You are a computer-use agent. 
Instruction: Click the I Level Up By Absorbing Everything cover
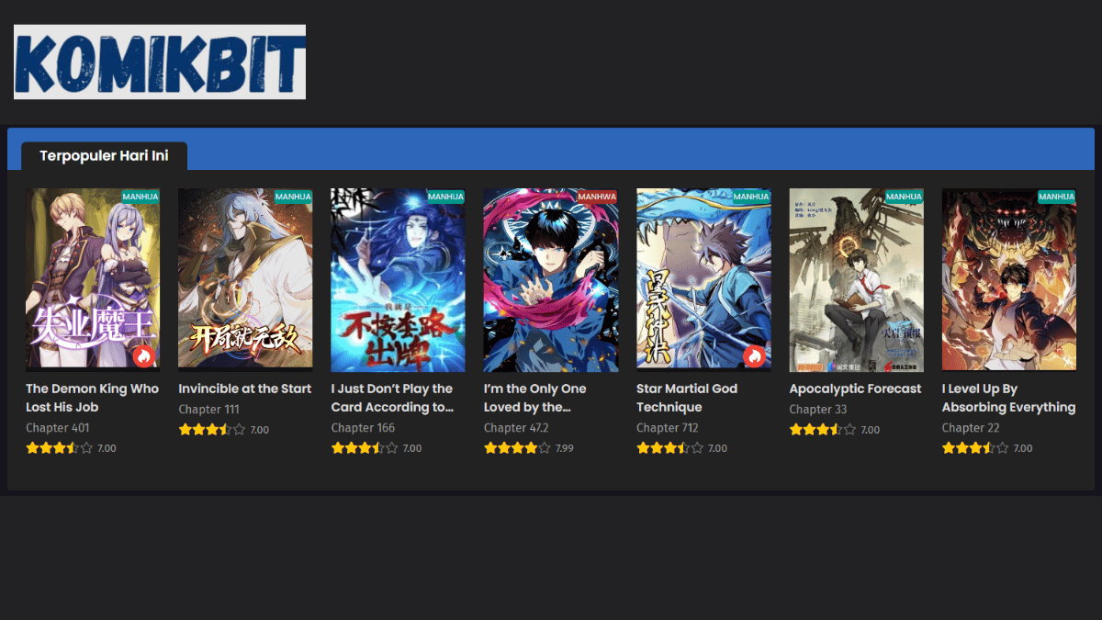(x=1008, y=280)
